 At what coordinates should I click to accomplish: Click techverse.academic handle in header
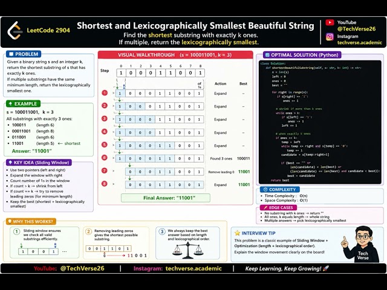360,43
